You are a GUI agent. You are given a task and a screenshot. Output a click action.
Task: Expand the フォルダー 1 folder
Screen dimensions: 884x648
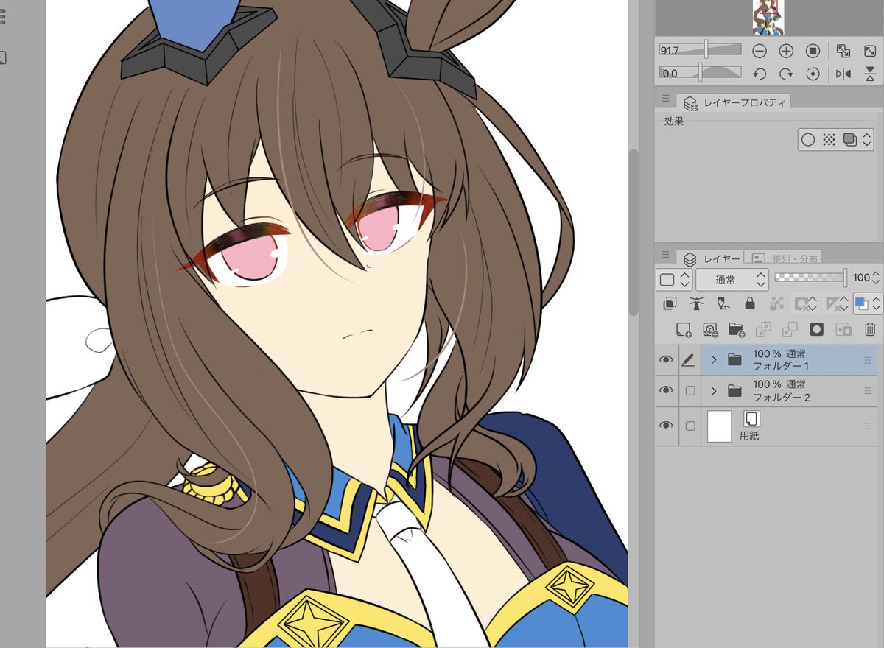(x=714, y=359)
